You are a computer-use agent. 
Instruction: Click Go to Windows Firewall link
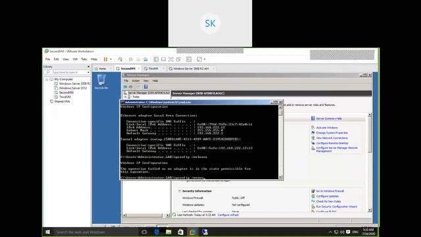330,191
